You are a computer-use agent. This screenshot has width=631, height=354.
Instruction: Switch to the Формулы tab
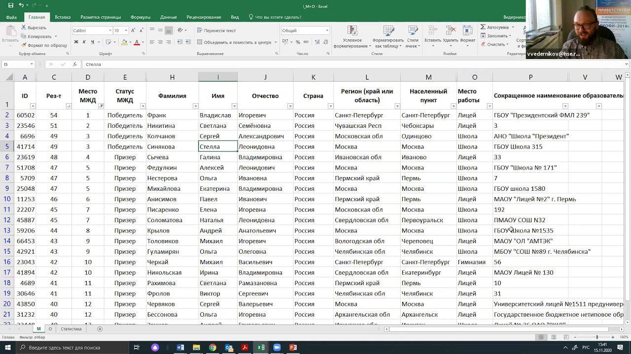(x=140, y=17)
